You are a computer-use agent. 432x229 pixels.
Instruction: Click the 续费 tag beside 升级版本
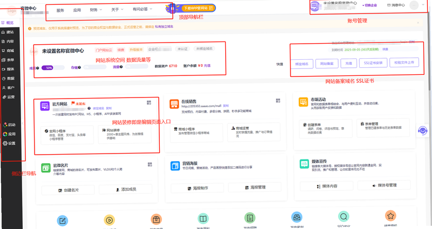coord(121,50)
